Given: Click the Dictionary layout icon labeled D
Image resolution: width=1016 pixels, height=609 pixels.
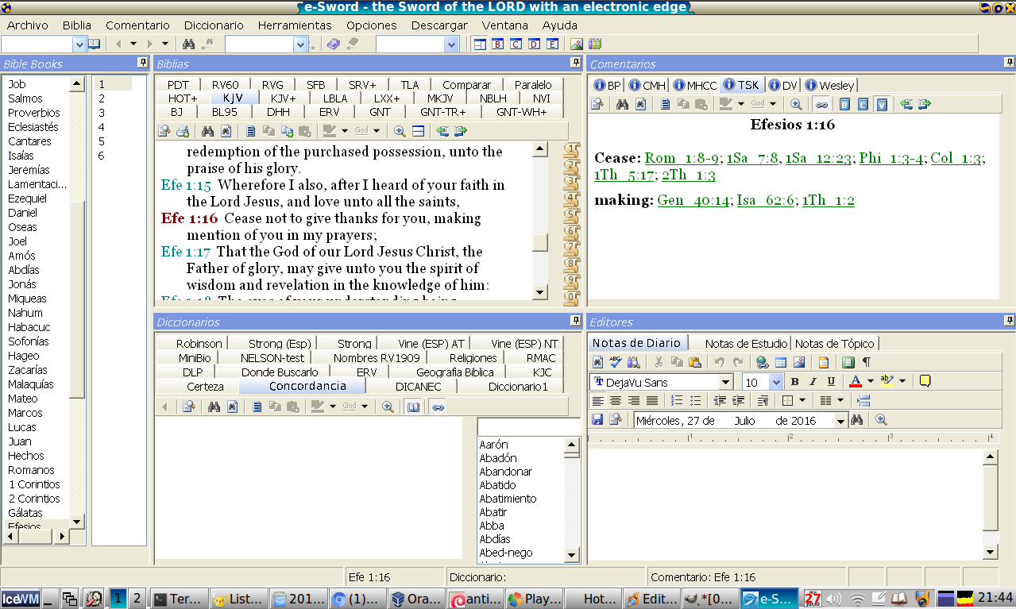Looking at the screenshot, I should [x=535, y=44].
